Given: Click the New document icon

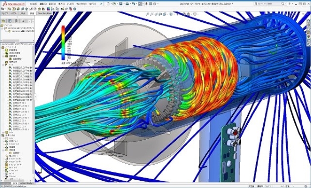Looking at the screenshot, I should click(x=108, y=4).
